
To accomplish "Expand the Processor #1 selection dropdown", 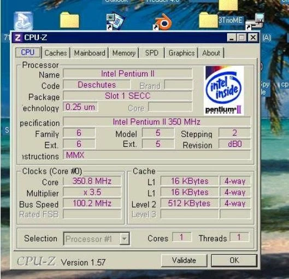I will tap(125, 239).
